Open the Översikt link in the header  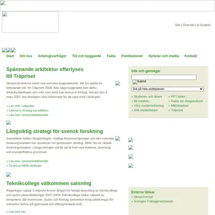point(189,25)
